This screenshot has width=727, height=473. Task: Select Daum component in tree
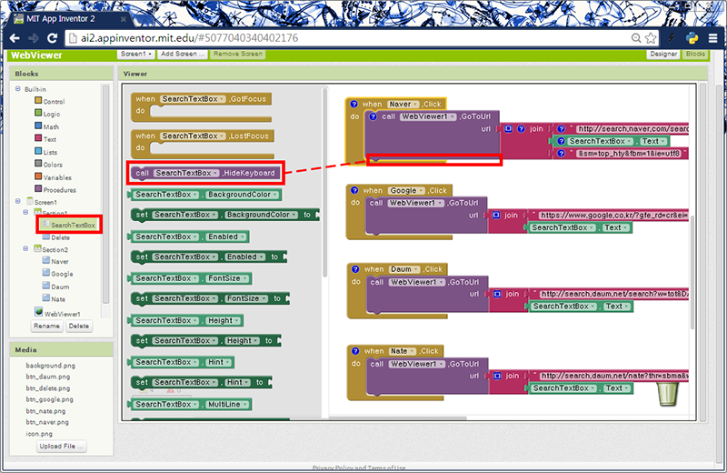(56, 287)
